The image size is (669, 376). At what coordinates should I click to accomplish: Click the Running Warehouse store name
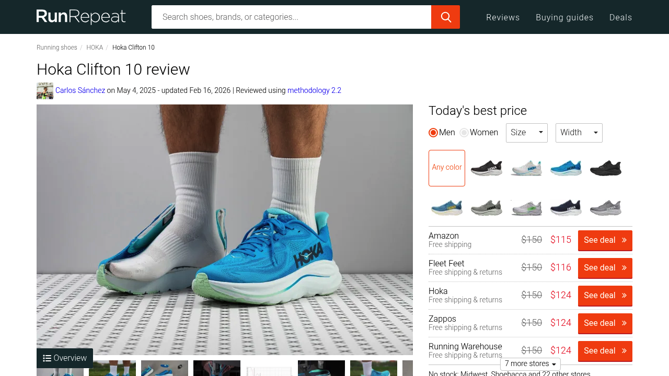click(465, 346)
